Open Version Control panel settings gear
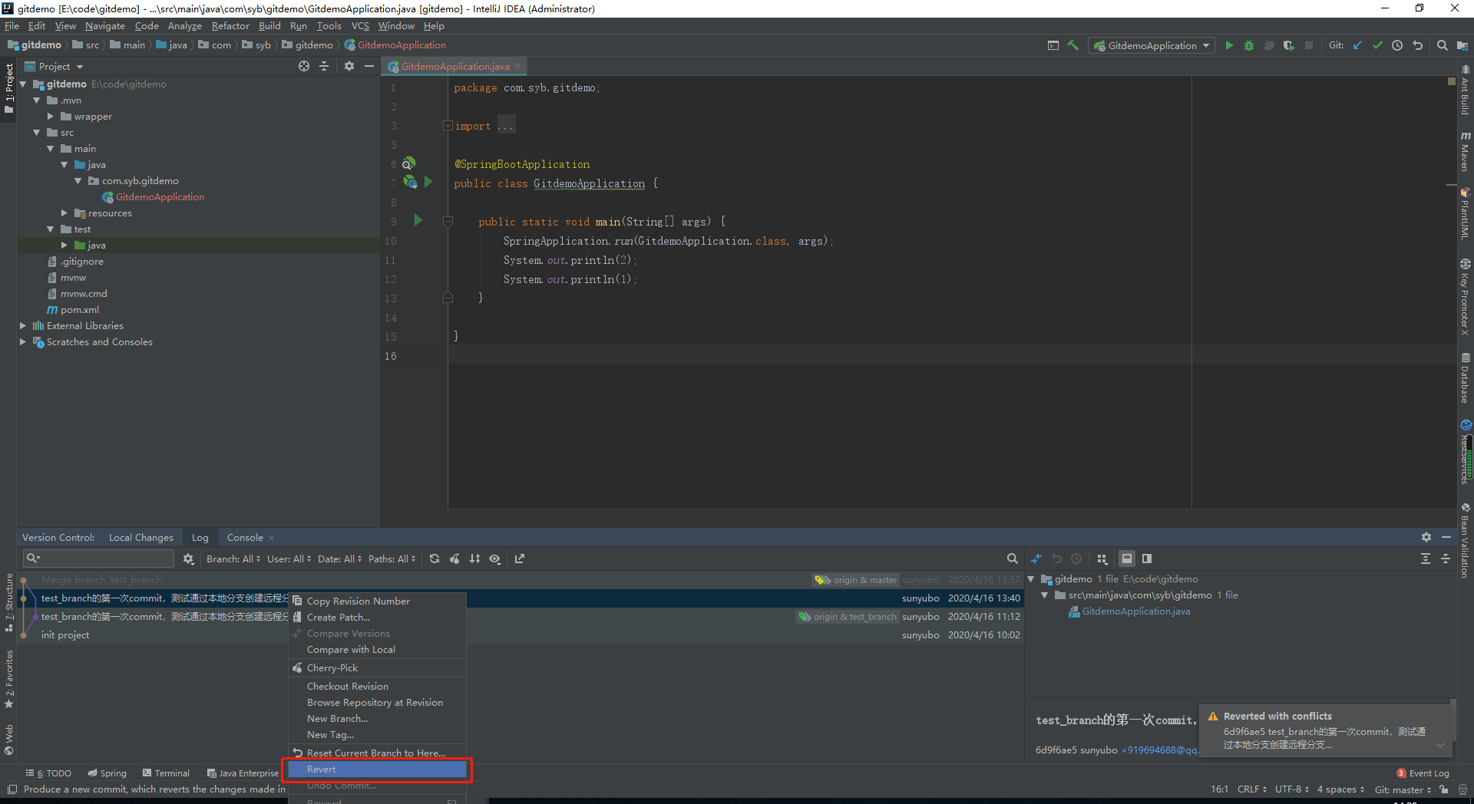The height and width of the screenshot is (804, 1474). [x=1426, y=537]
